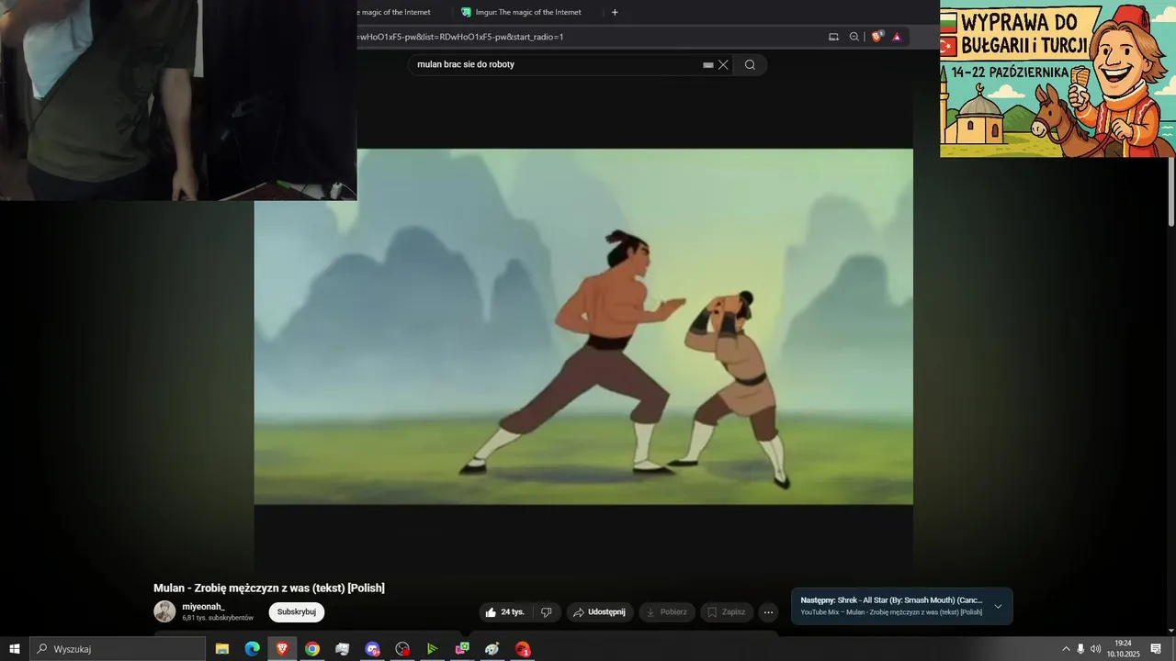Click the video title Mulan - Zrobię mężczyzn
This screenshot has width=1176, height=661.
pos(269,588)
